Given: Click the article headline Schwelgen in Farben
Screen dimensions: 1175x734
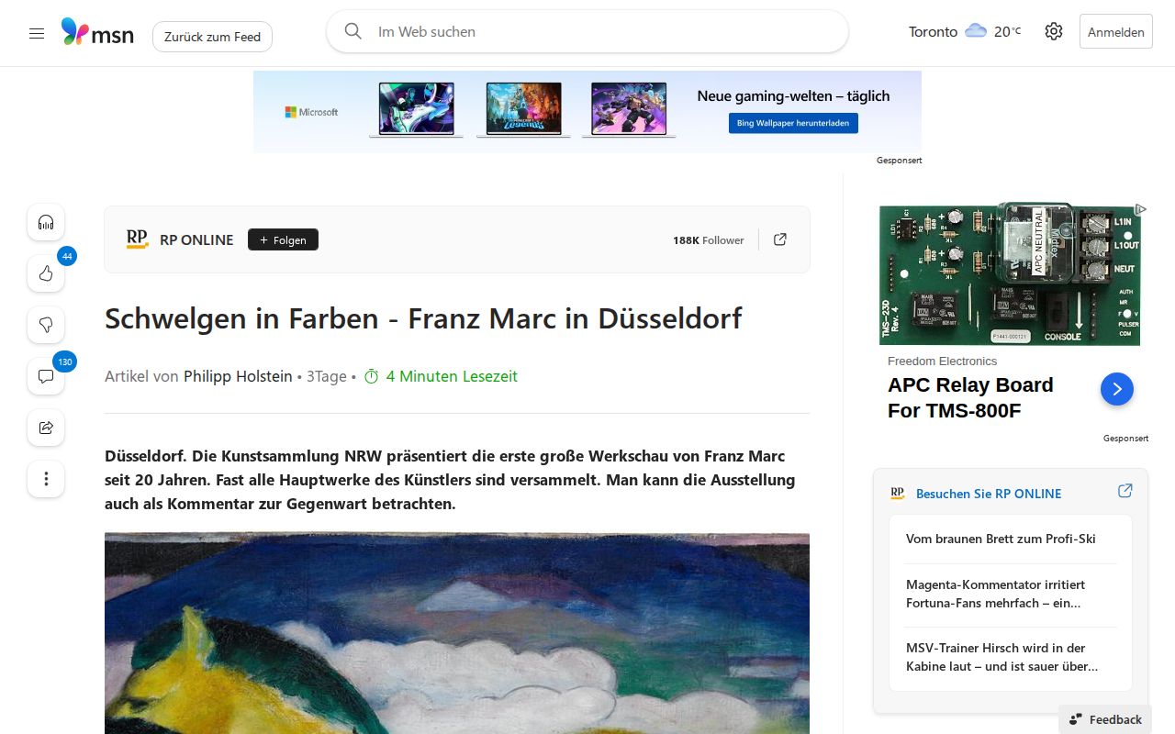Looking at the screenshot, I should pos(423,318).
